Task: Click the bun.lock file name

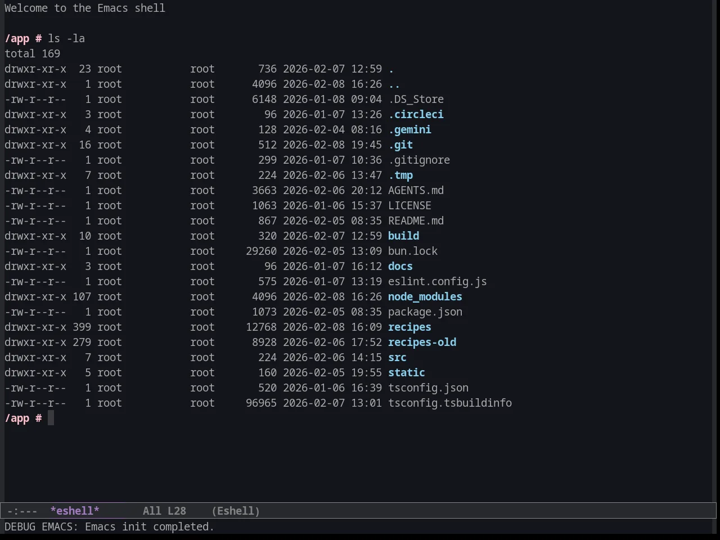Action: [413, 251]
